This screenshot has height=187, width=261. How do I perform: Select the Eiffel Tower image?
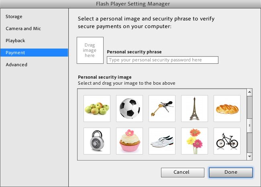[194, 108]
